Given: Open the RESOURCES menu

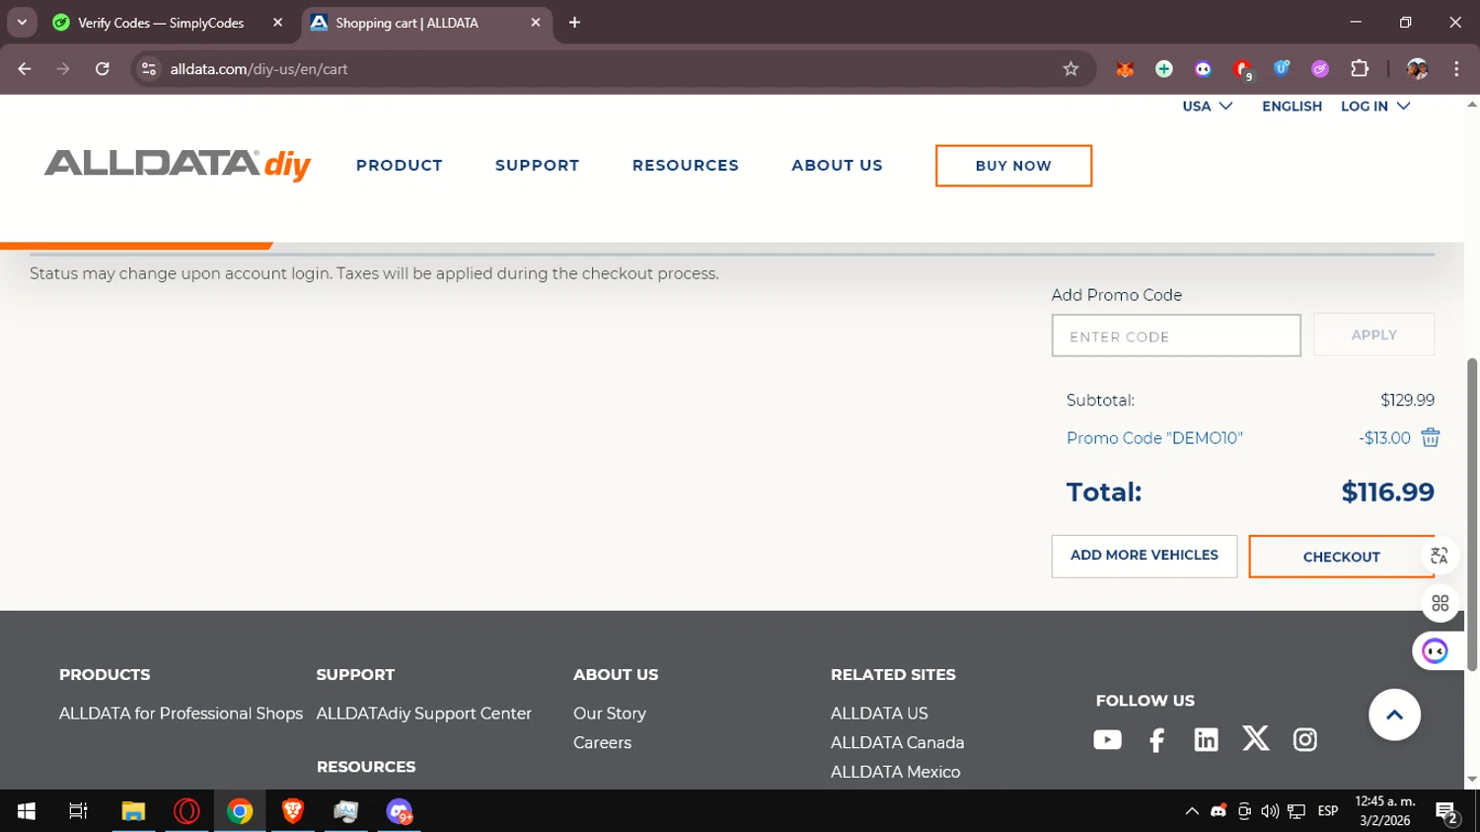Looking at the screenshot, I should point(686,165).
